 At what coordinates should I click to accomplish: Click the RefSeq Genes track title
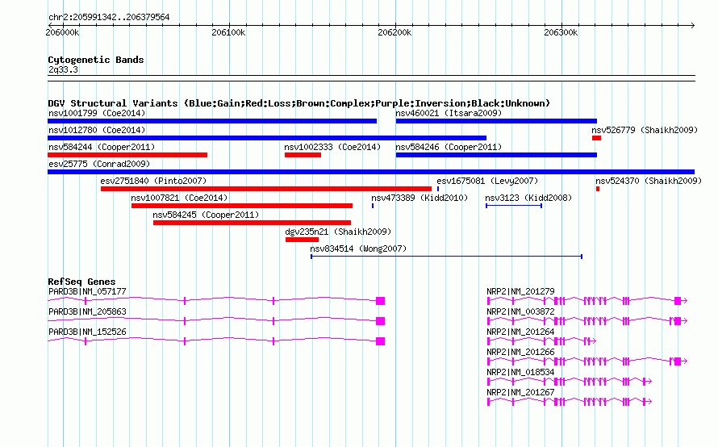click(81, 282)
